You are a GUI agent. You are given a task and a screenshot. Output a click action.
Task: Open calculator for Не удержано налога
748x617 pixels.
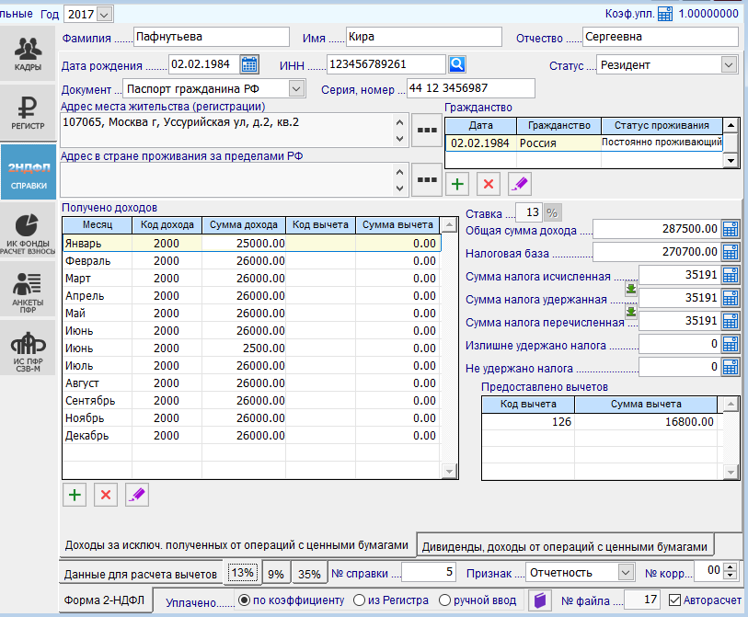point(730,367)
